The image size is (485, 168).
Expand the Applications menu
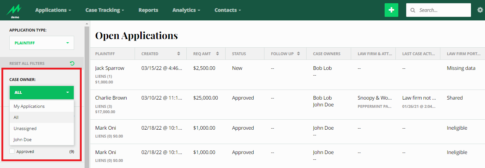point(53,10)
